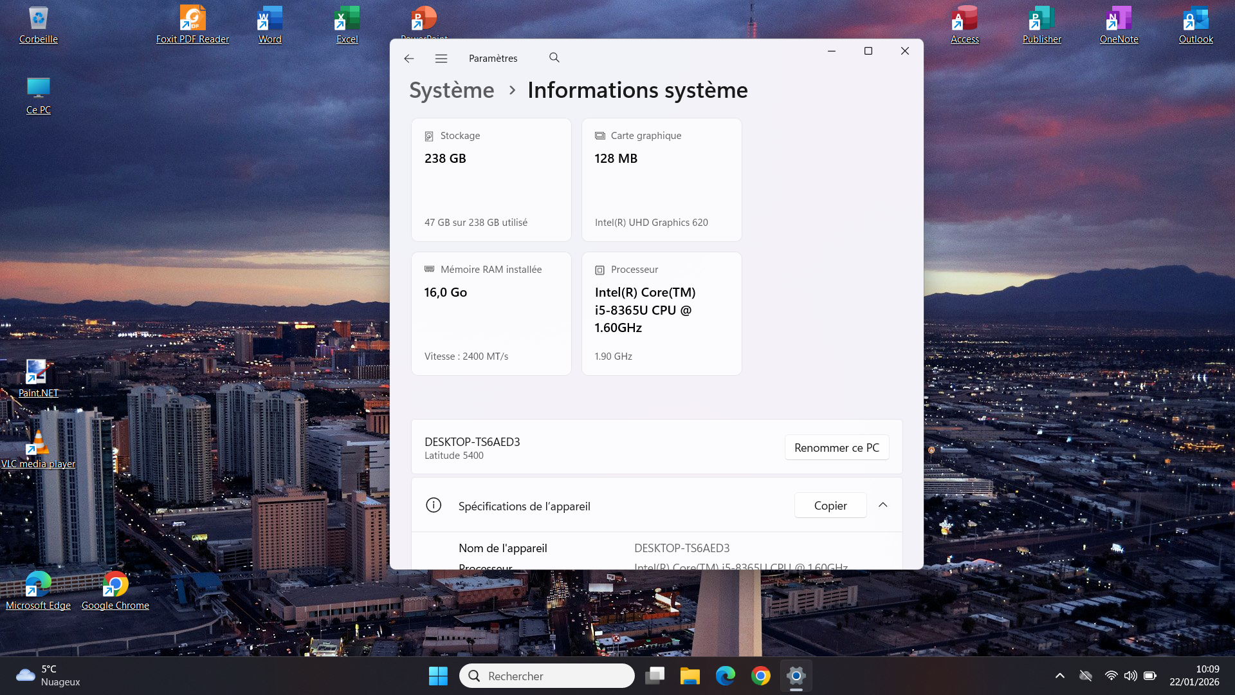Image resolution: width=1235 pixels, height=695 pixels.
Task: Copy device specifications with Copier
Action: (x=830, y=506)
